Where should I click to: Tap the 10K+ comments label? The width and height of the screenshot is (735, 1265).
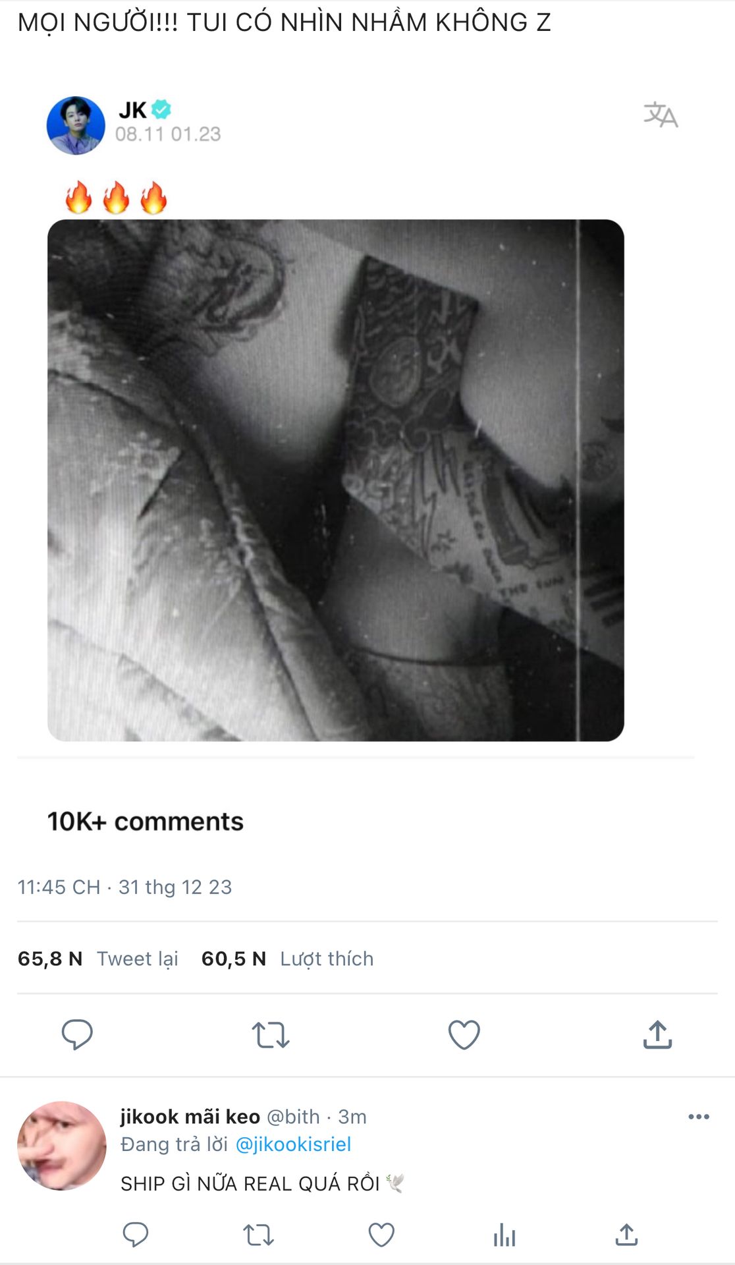click(146, 822)
